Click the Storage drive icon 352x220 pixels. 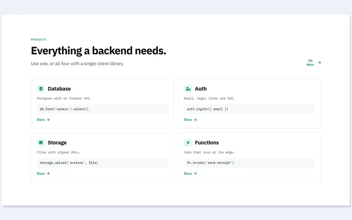point(41,143)
